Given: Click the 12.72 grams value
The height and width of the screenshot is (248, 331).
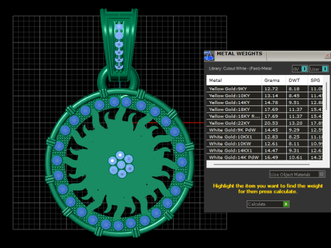Looking at the screenshot, I should [271, 89].
